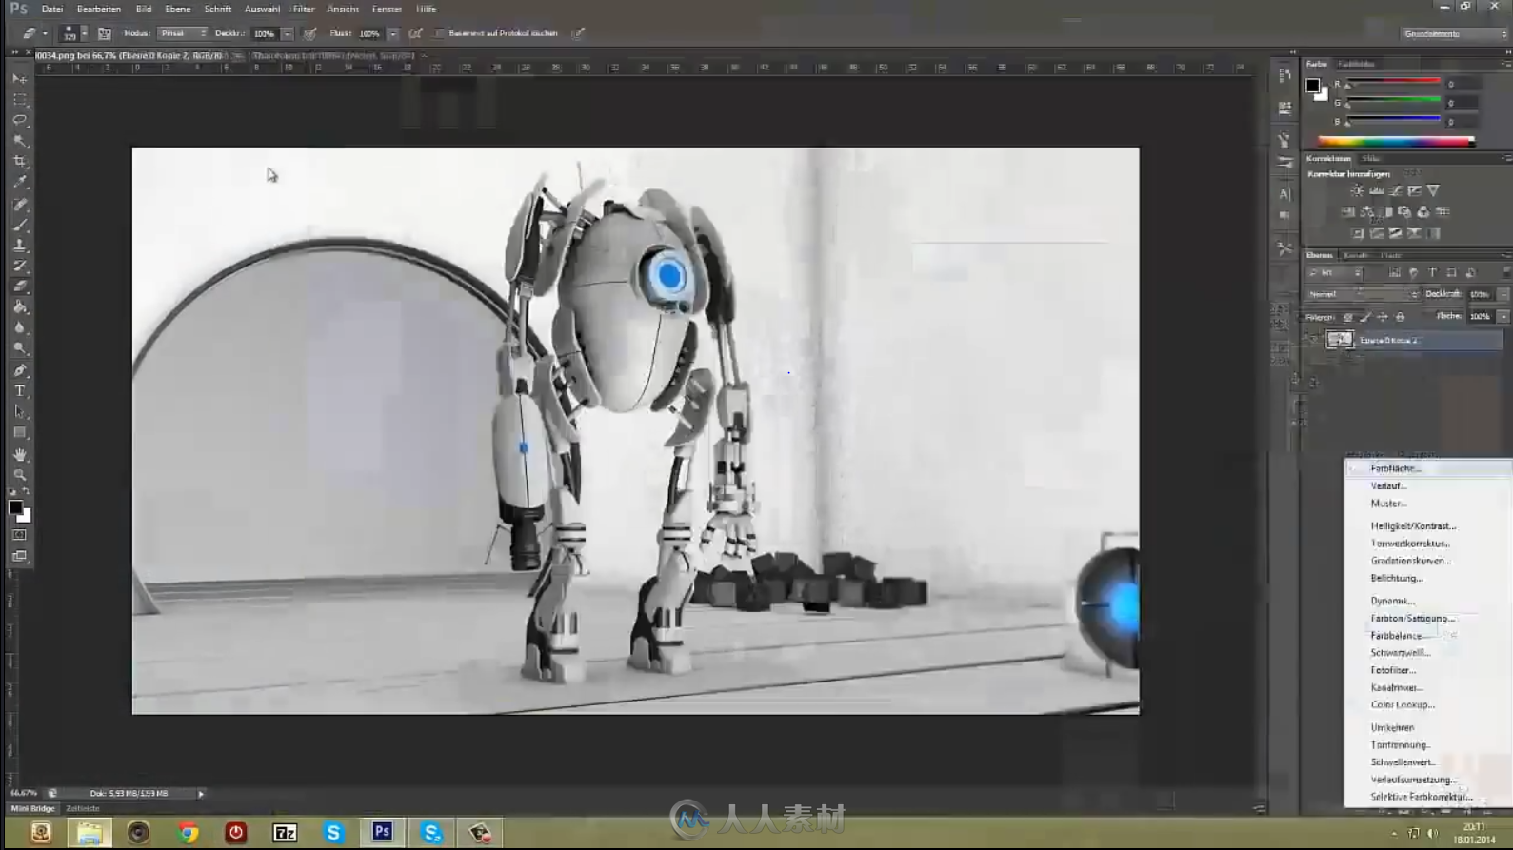Select the Magic Wand tool

click(x=20, y=141)
